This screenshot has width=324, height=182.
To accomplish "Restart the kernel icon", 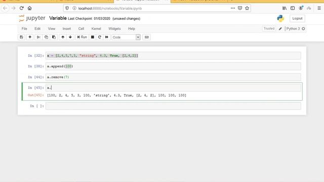I will coord(100,37).
